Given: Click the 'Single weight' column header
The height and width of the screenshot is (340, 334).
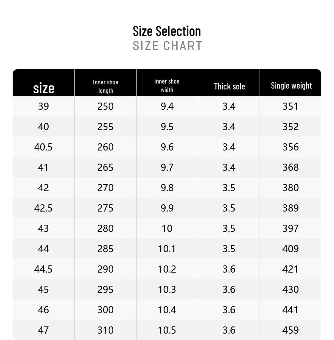Looking at the screenshot, I should [x=291, y=86].
